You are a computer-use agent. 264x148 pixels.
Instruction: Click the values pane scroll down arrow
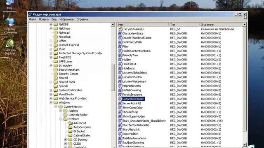pyautogui.click(x=245, y=145)
